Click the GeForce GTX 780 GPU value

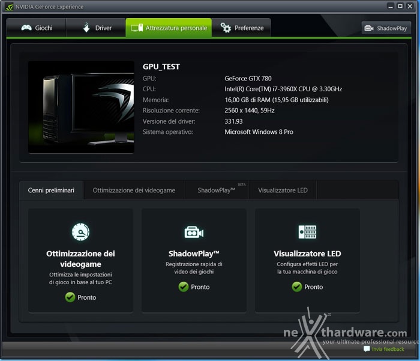pyautogui.click(x=248, y=78)
